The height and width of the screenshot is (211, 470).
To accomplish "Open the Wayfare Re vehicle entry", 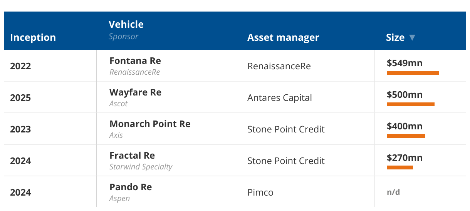I will point(136,92).
